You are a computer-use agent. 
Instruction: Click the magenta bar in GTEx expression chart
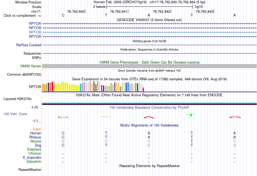pyautogui.click(x=143, y=89)
